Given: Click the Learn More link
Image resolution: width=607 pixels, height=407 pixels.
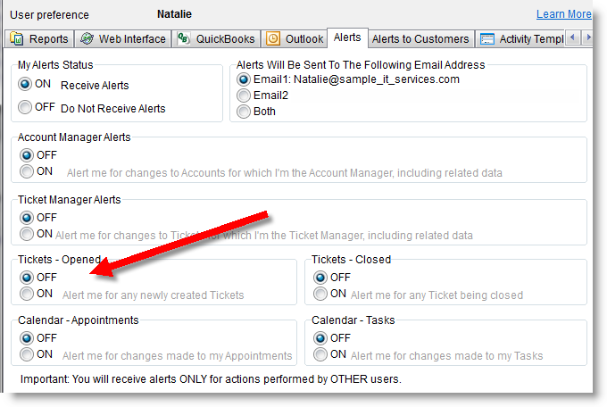Looking at the screenshot, I should click(563, 14).
